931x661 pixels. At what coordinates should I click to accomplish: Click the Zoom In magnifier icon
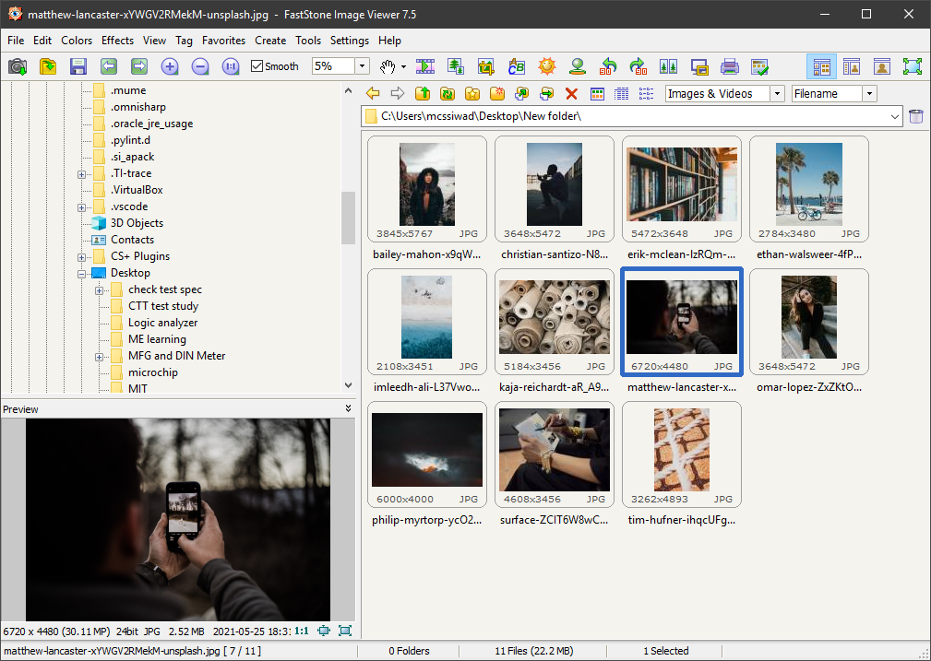coord(170,66)
